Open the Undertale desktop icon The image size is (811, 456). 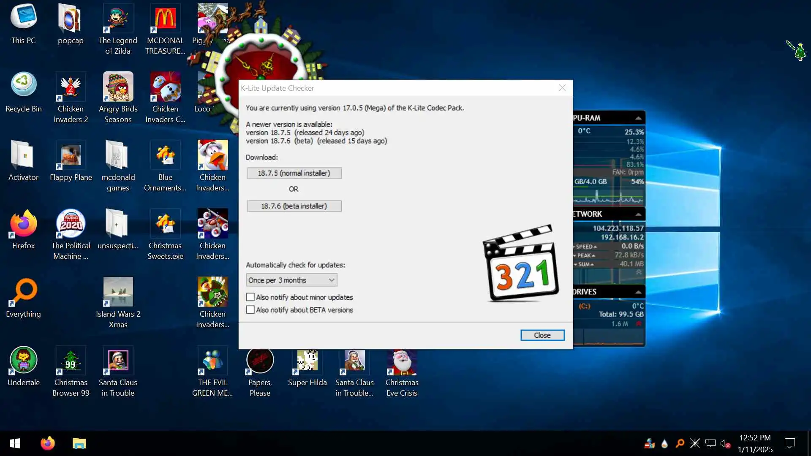tap(23, 360)
